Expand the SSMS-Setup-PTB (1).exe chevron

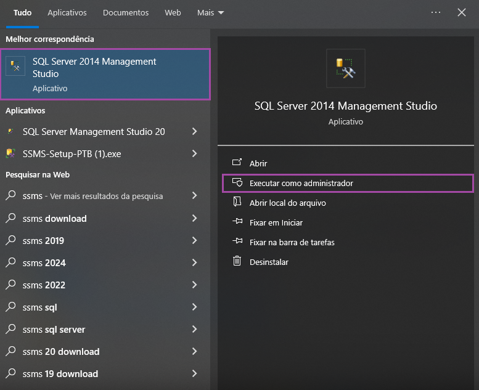pyautogui.click(x=194, y=153)
